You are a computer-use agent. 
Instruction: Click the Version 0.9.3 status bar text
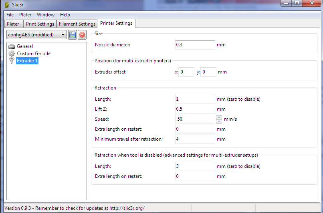75,208
